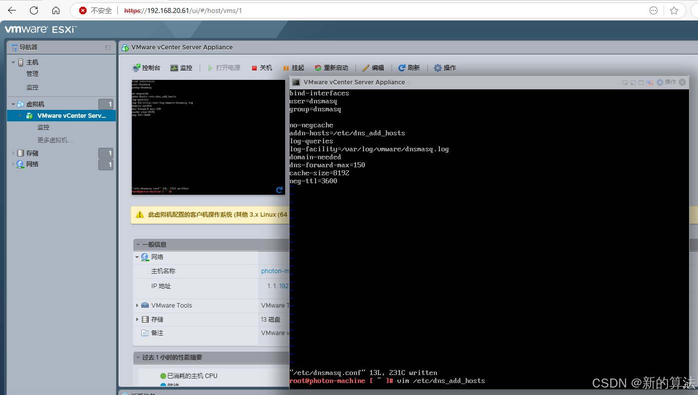Collapse the 虚拟机 tree node arrow
Viewport: 698px width, 395px height.
(13, 104)
